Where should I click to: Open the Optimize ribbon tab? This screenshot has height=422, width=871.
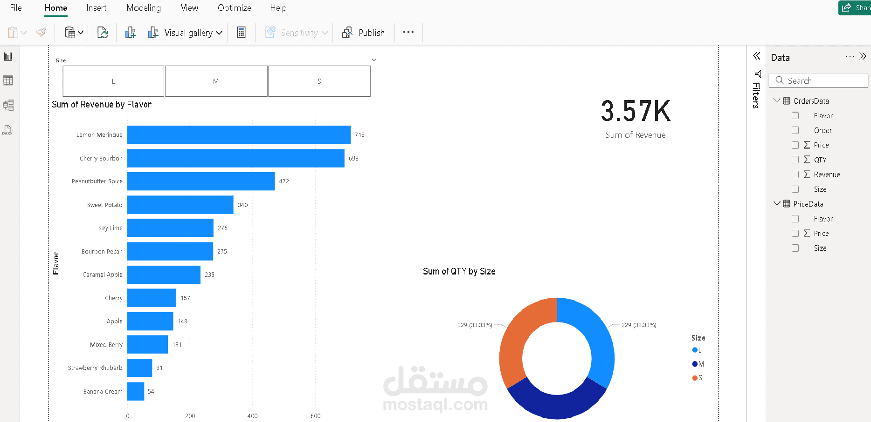[x=235, y=8]
